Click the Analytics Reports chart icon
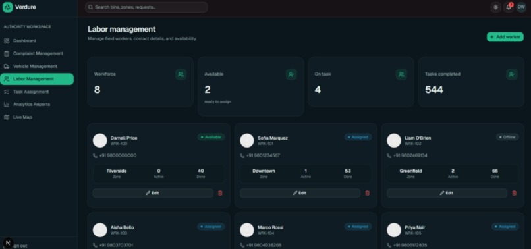The width and height of the screenshot is (531, 249). 7,104
